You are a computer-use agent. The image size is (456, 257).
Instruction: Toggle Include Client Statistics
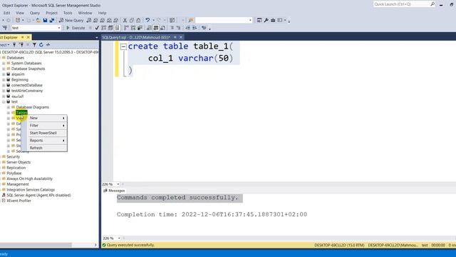[x=140, y=28]
